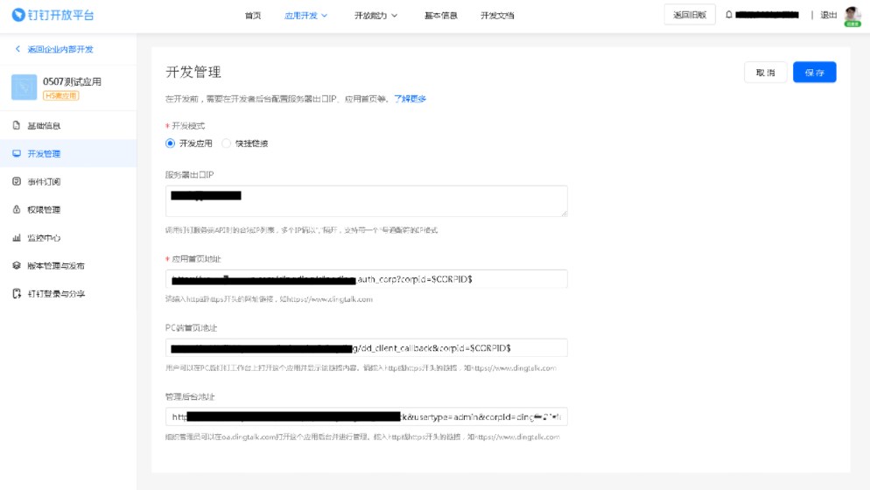Click the DingTalk Open Platform logo
870x490 pixels.
53,15
